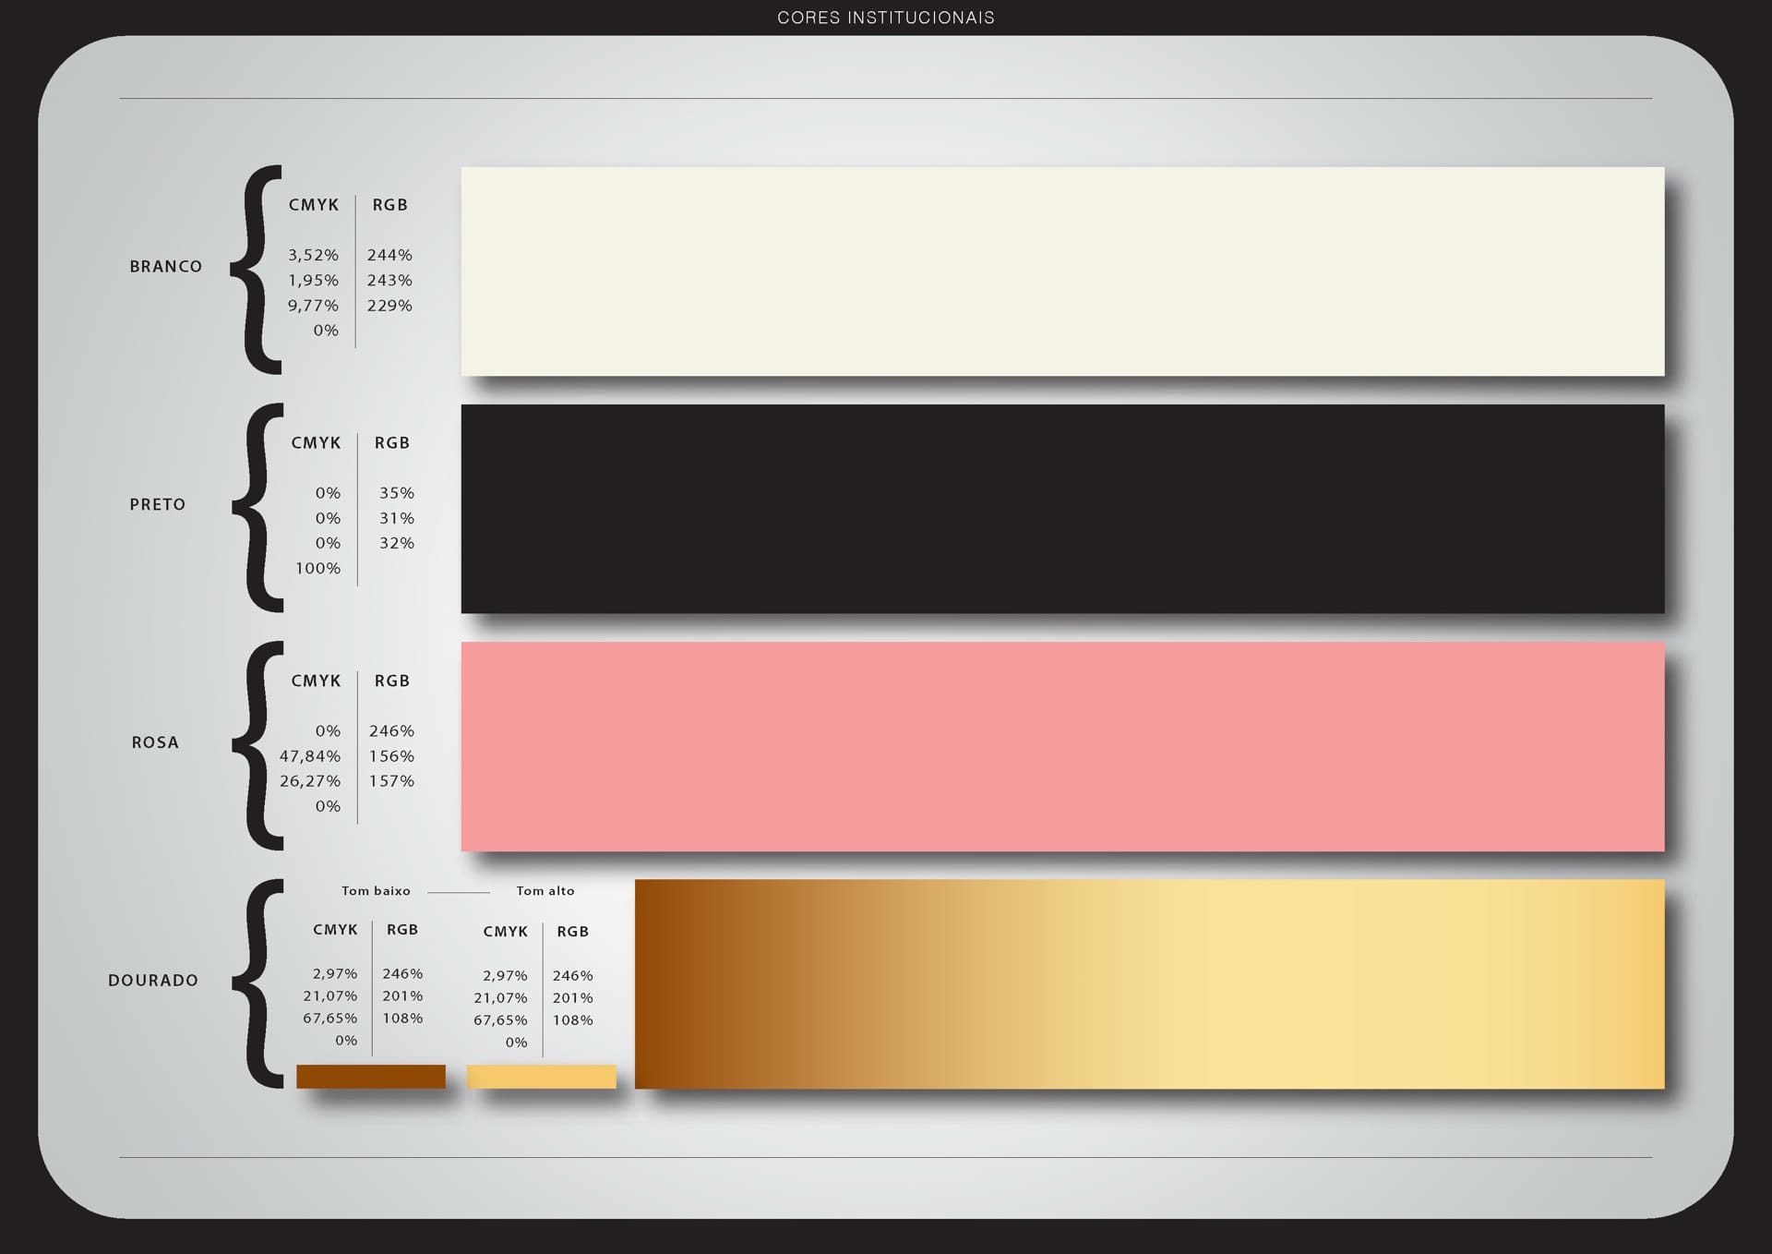This screenshot has width=1772, height=1254.
Task: Click the 244% RGB value for BRANCO
Action: click(x=389, y=255)
